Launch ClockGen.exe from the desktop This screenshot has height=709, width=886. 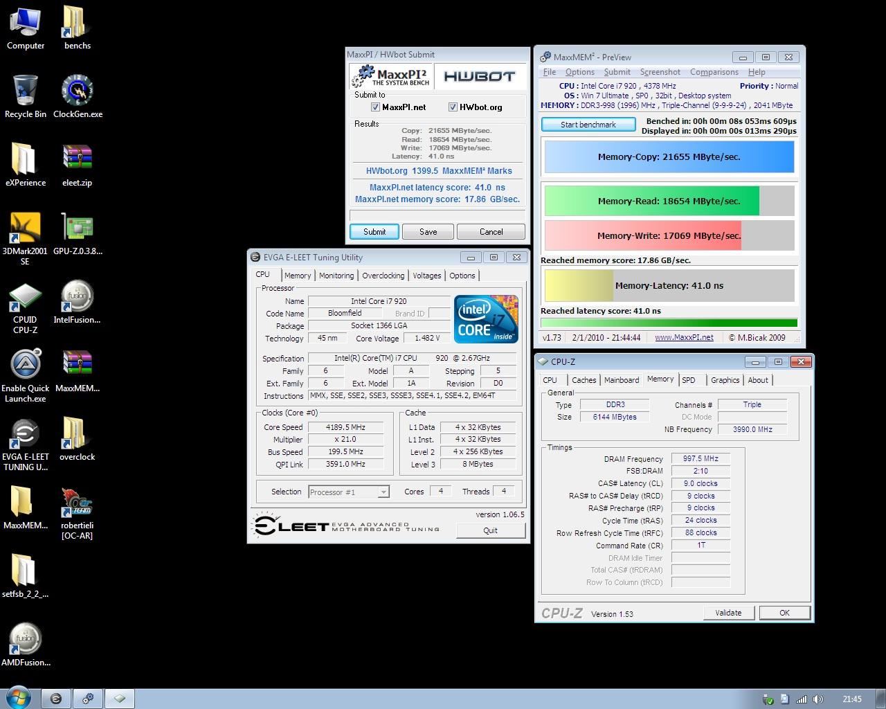(x=77, y=96)
